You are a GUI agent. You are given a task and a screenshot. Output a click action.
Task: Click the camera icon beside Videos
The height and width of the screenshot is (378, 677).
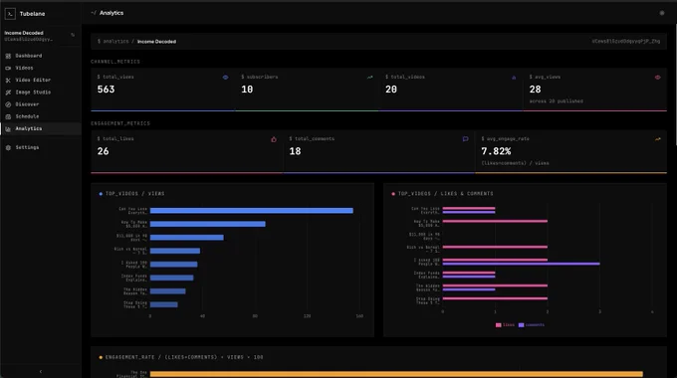click(8, 69)
